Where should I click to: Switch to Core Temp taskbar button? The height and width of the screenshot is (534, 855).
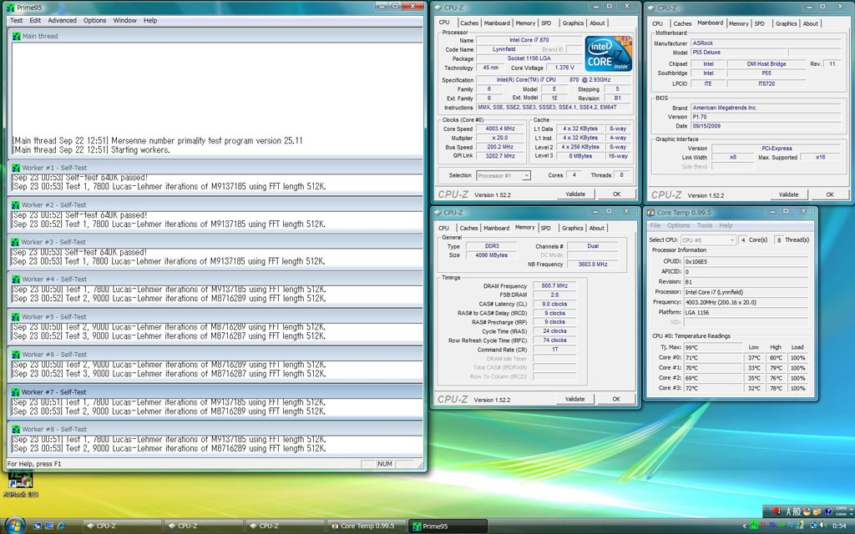pyautogui.click(x=367, y=526)
